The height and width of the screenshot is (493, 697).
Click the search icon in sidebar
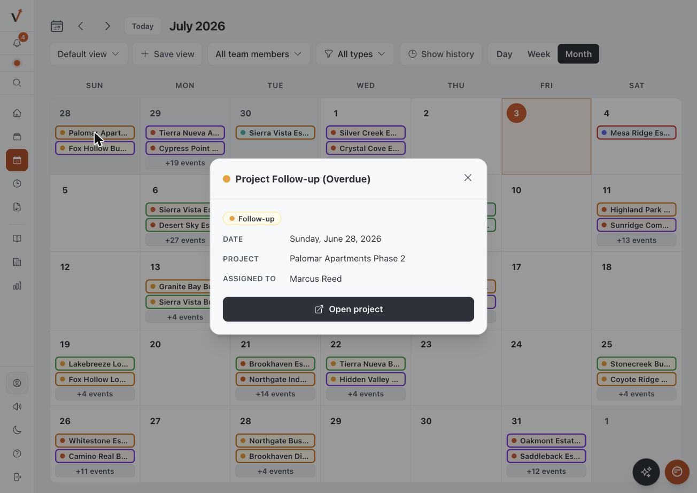click(x=17, y=83)
